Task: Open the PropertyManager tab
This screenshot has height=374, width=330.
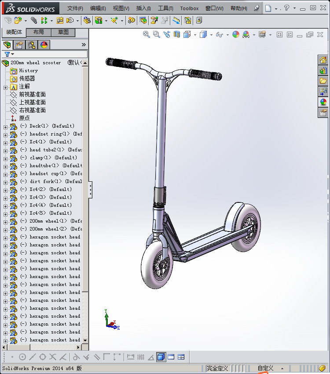Action: (19, 44)
